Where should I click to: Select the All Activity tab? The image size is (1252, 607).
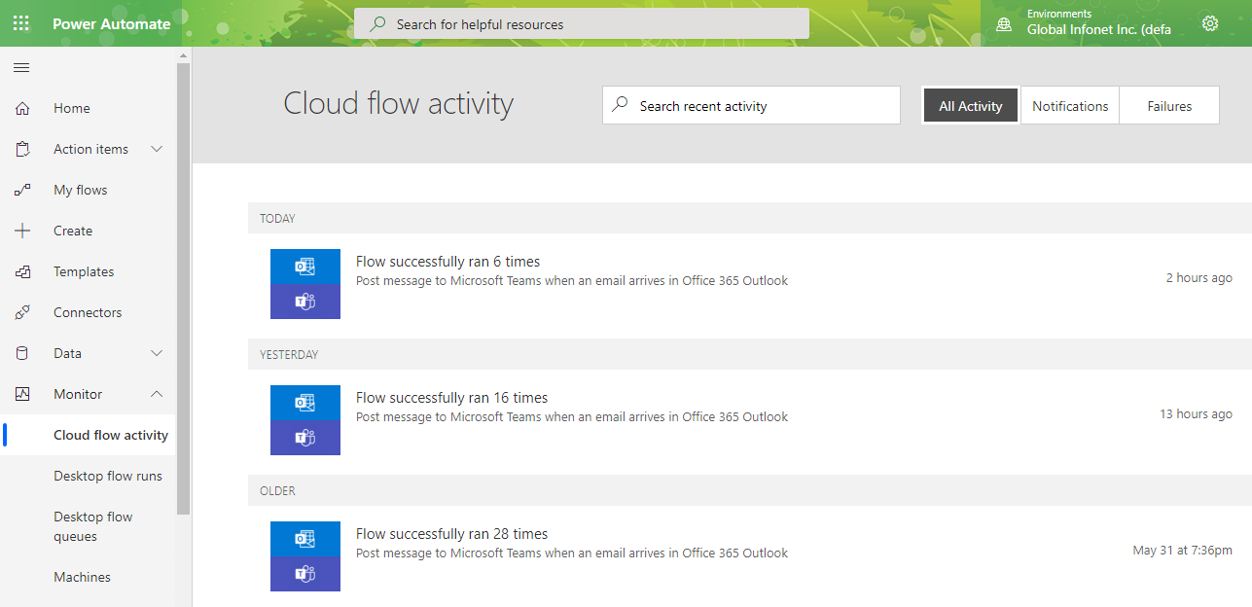[971, 106]
